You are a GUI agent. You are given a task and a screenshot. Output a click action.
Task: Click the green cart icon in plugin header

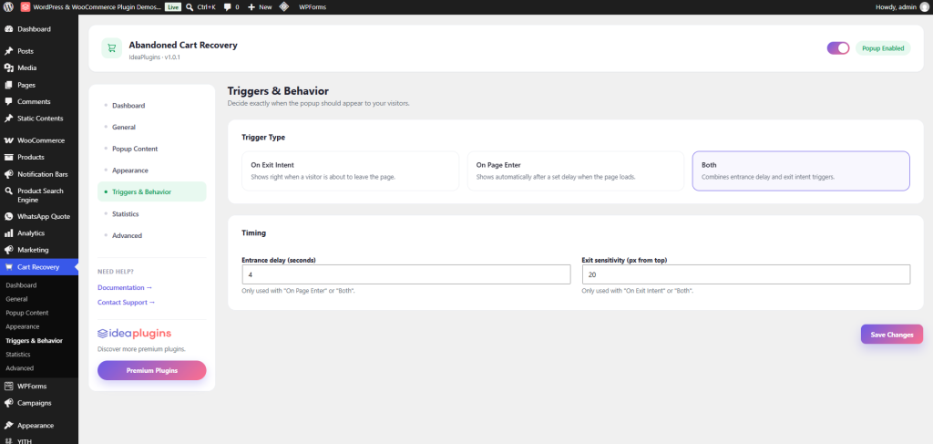pyautogui.click(x=112, y=49)
